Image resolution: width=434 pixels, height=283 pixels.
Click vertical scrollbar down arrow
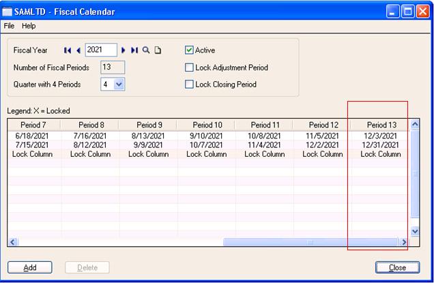click(415, 231)
